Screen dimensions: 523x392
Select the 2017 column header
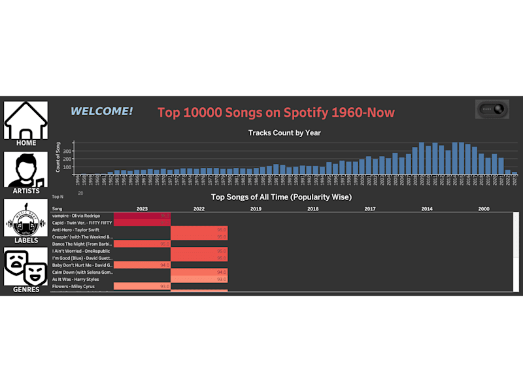(x=370, y=208)
